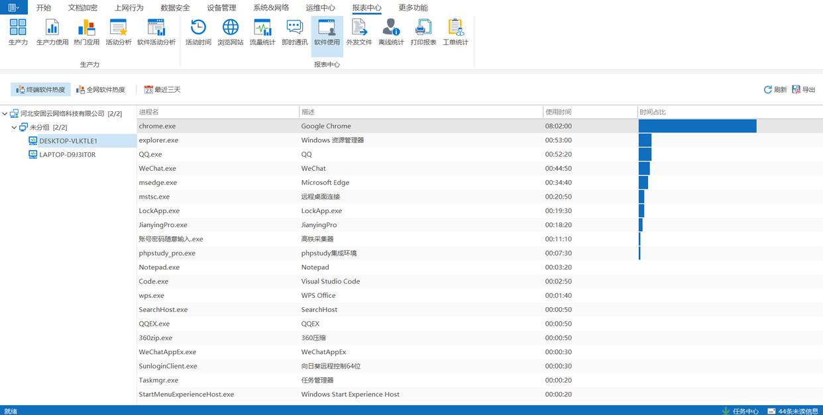Image resolution: width=823 pixels, height=415 pixels.
Task: Click the chrome.exe time percentage bar
Action: (697, 126)
